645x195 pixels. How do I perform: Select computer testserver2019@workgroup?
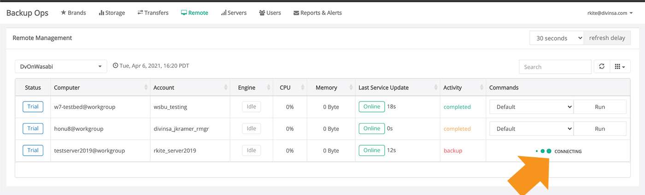tap(89, 151)
